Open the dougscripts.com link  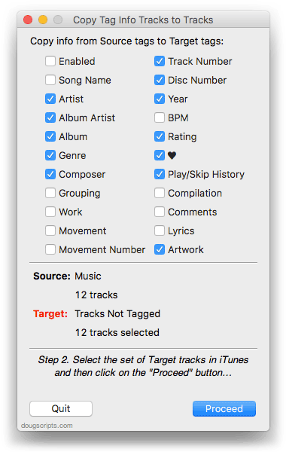pos(47,426)
